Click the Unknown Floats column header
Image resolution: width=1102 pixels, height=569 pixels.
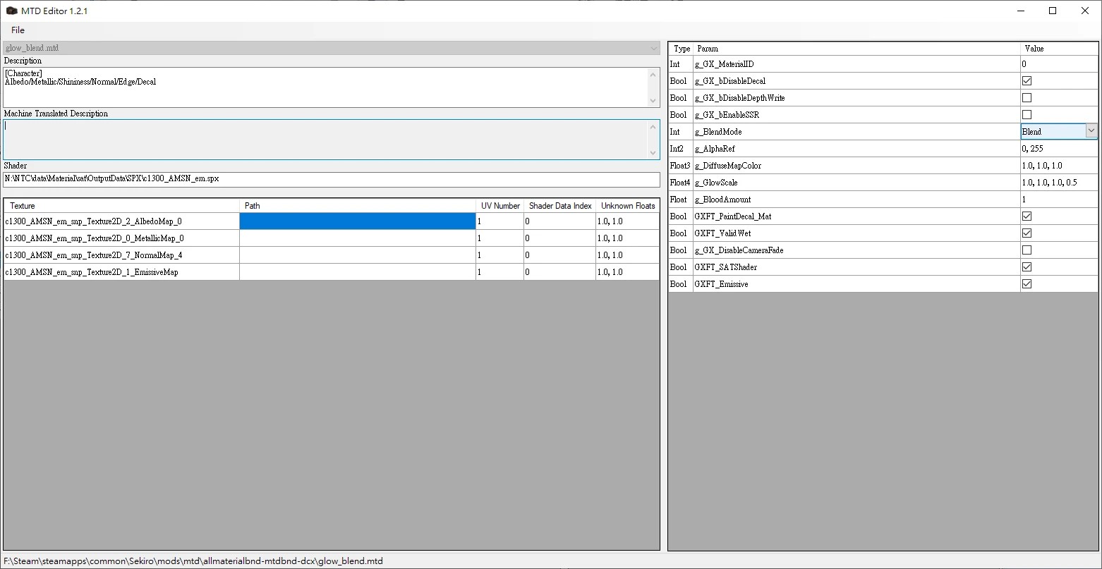point(628,206)
